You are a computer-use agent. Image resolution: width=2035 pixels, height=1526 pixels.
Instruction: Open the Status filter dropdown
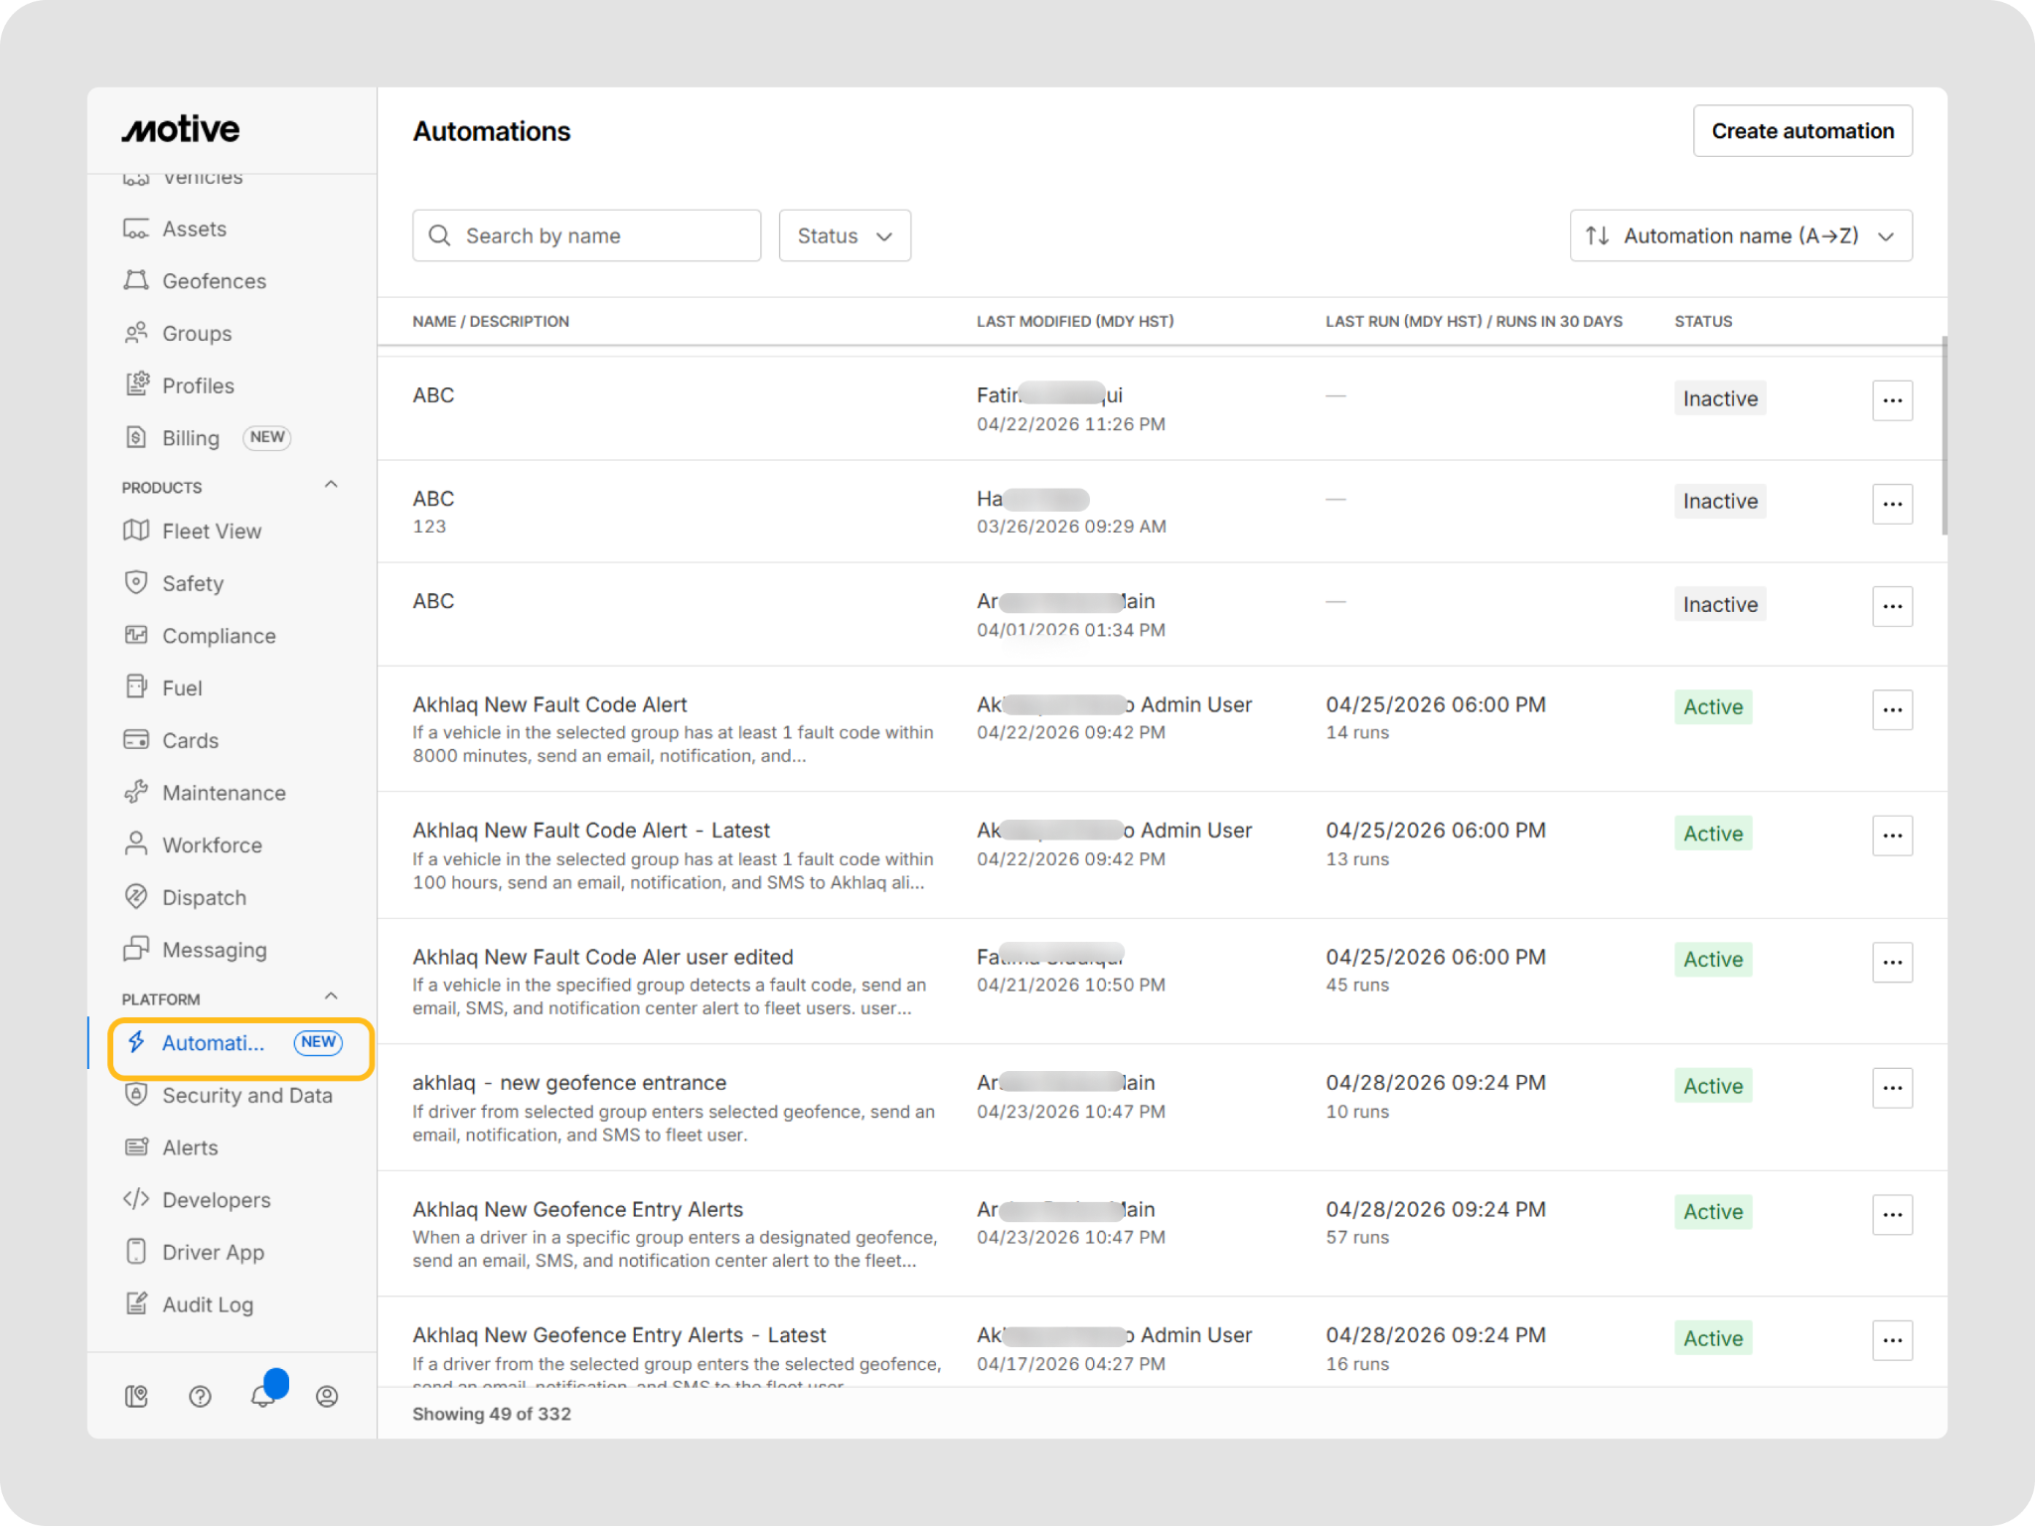[845, 235]
